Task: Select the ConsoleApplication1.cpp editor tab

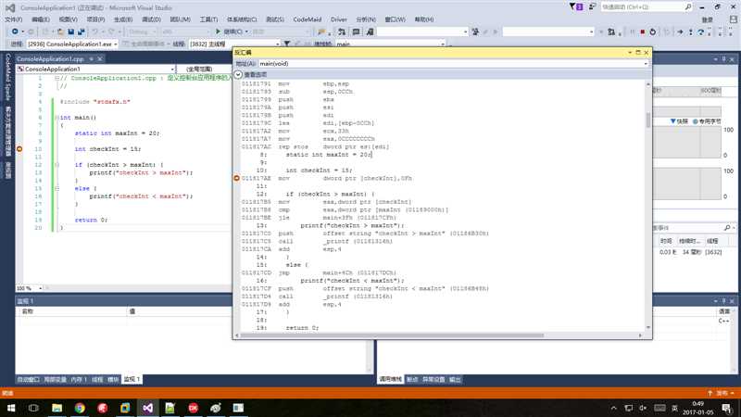Action: click(50, 59)
